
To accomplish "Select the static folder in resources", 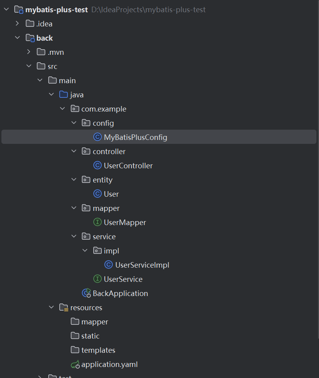I will [x=90, y=336].
